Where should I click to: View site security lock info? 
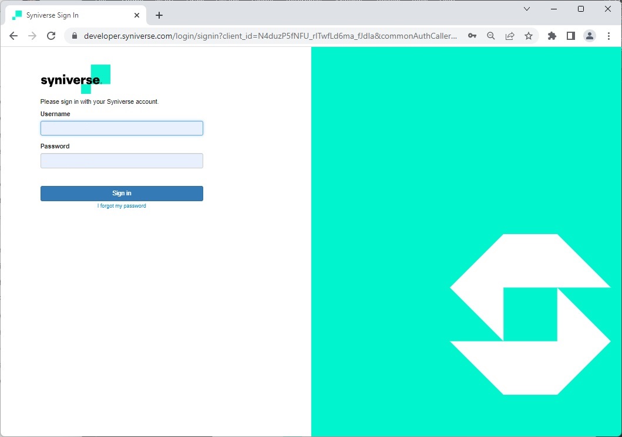tap(74, 36)
